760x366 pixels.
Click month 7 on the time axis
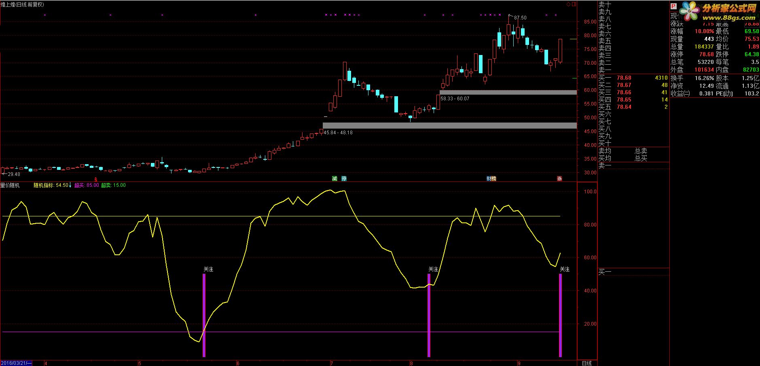(332, 363)
